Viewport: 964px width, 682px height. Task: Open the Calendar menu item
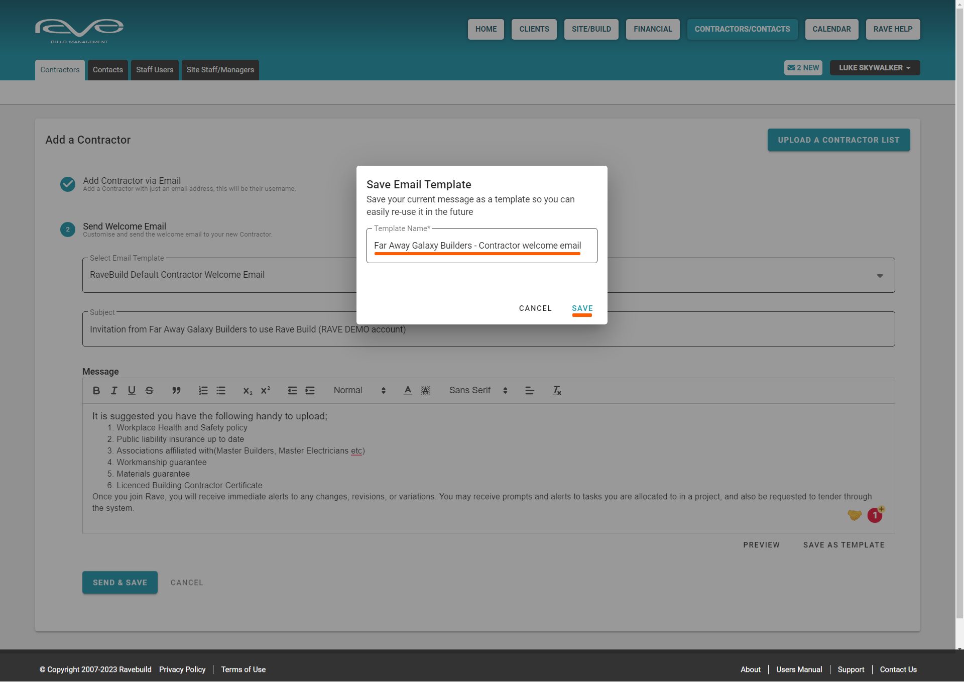coord(831,29)
